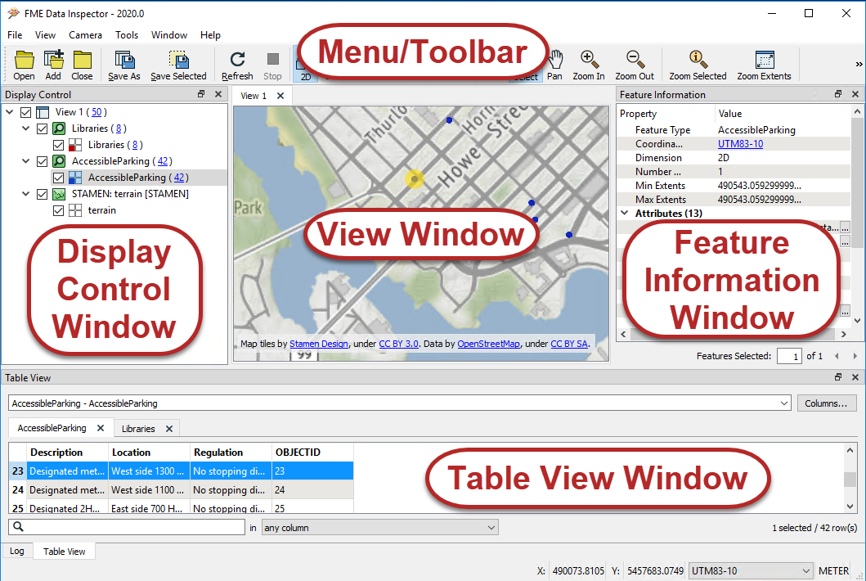
Task: Open the coordinate system UTM83-10 dropdown
Action: (x=751, y=571)
